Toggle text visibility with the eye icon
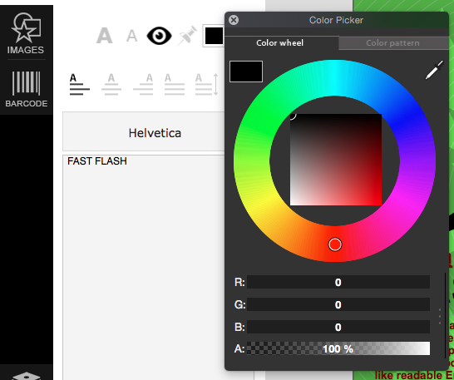The image size is (454, 380). pos(159,36)
